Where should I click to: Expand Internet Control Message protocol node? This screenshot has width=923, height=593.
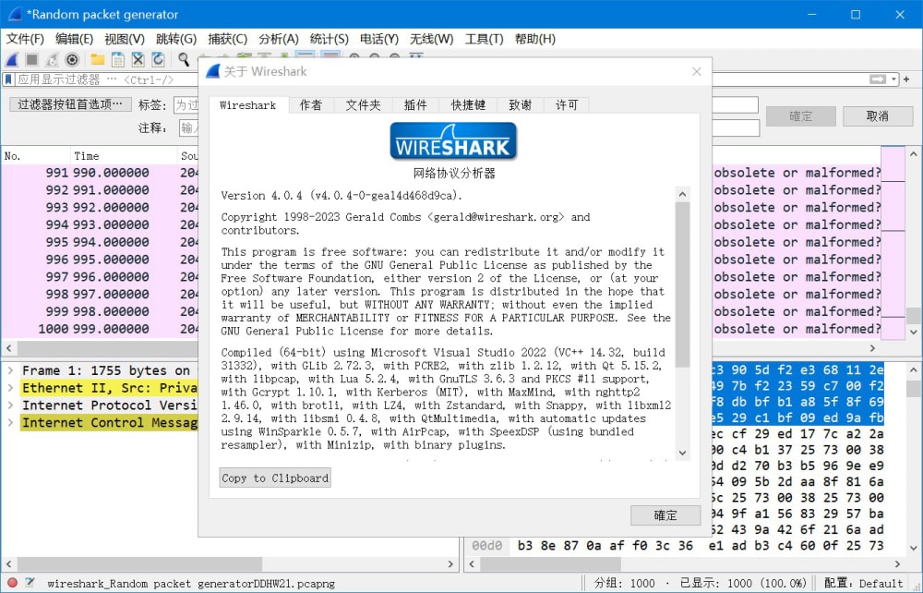pyautogui.click(x=9, y=423)
